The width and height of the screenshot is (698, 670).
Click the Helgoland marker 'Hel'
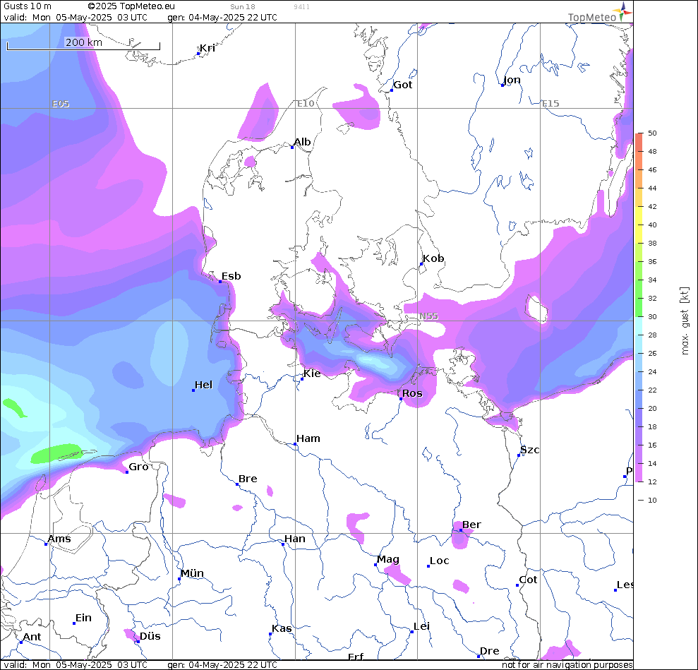pos(193,390)
